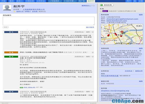
Task: Open the www.familymart.com website link
Action: click(x=117, y=21)
